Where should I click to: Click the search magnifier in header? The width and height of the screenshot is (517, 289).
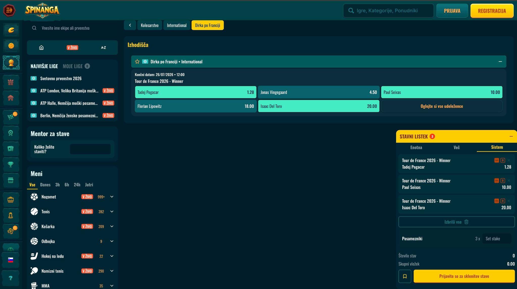click(351, 11)
